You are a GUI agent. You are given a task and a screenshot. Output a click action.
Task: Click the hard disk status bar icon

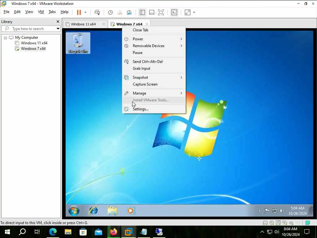tap(265, 223)
